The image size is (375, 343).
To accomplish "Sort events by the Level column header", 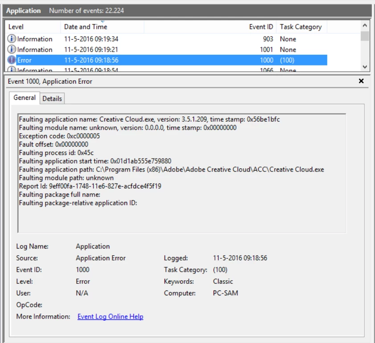I will coord(33,27).
